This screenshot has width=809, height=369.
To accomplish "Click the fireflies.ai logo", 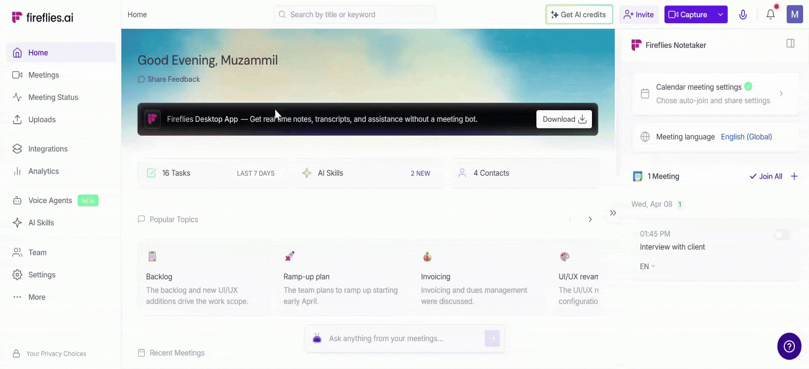I will (43, 17).
